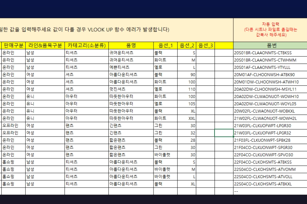
Task: Click 긴팬츠 in the size 32 row
Action: coord(131,133)
